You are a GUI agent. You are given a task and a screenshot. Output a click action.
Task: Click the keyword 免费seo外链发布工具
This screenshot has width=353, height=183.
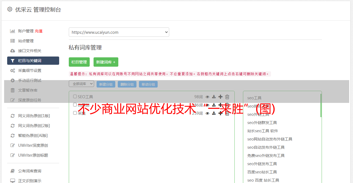266,156
